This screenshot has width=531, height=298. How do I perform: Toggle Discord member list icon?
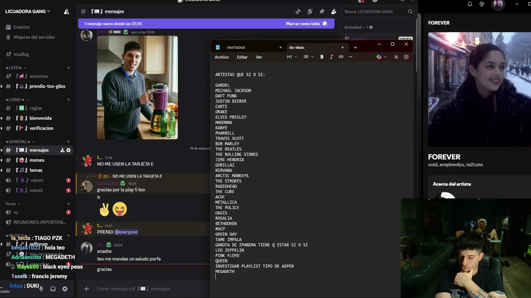point(334,12)
